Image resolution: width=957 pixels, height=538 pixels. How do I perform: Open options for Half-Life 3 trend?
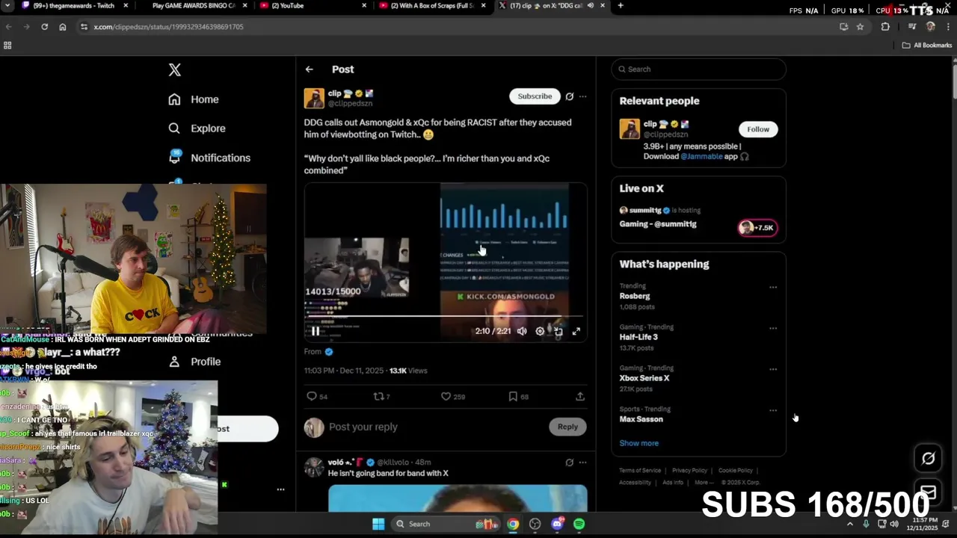coord(773,328)
